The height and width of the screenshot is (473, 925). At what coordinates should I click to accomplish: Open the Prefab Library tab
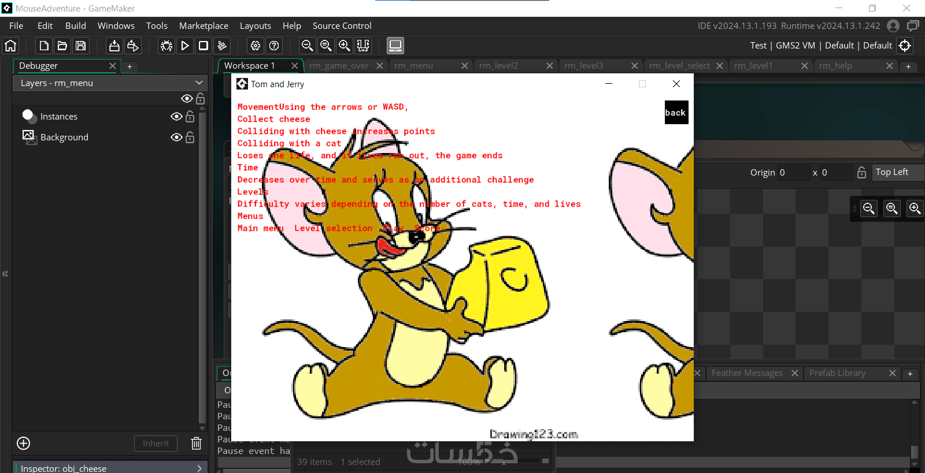click(838, 373)
